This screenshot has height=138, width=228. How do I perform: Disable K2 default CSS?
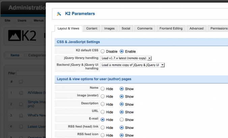click(x=103, y=51)
